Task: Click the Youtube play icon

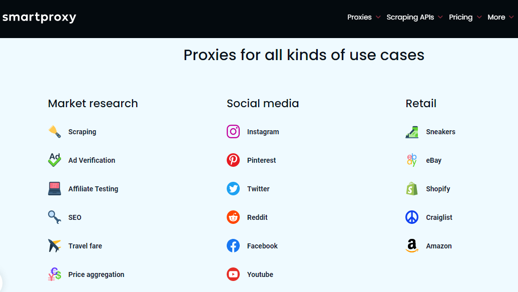Action: tap(233, 274)
